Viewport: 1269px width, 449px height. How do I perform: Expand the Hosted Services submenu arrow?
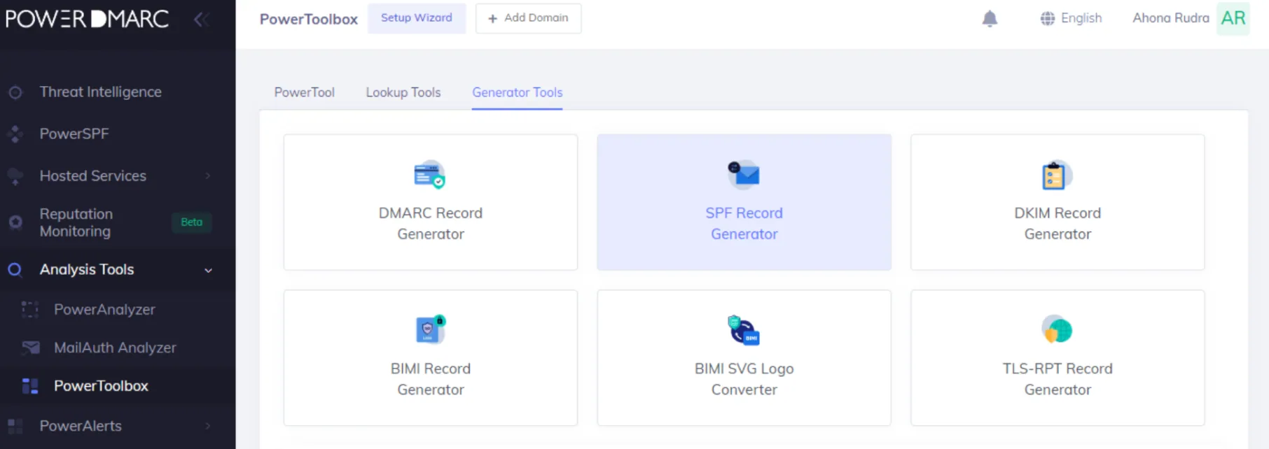[x=208, y=176]
